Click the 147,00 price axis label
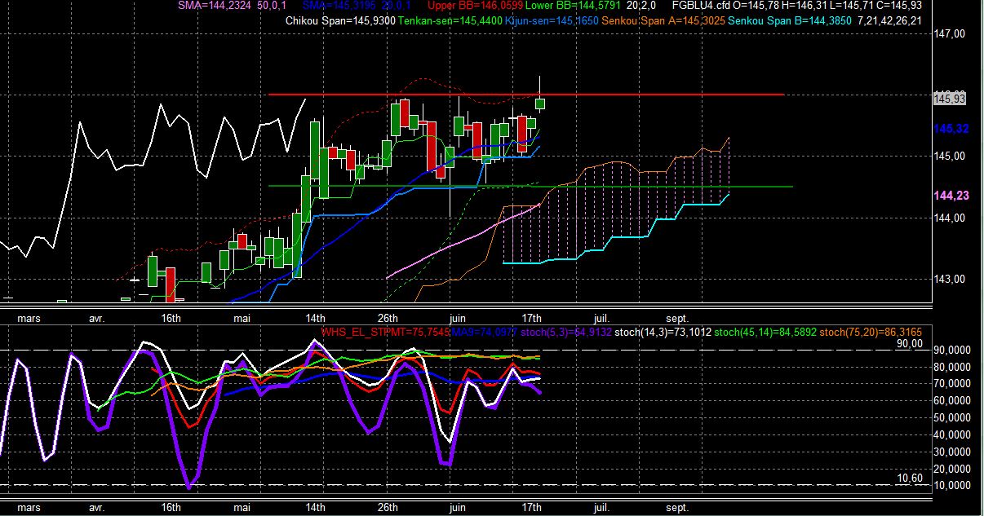Screen dimensions: 984x516 pyautogui.click(x=951, y=33)
